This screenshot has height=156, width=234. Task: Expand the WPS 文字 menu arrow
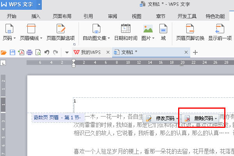point(39,4)
